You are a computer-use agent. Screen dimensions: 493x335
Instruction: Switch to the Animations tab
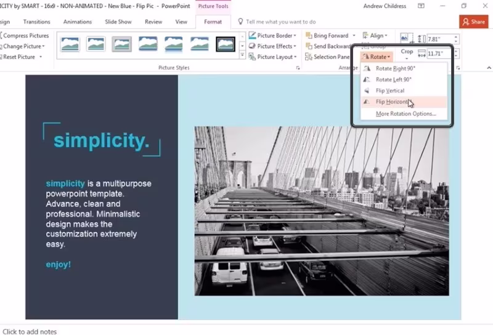pos(78,22)
